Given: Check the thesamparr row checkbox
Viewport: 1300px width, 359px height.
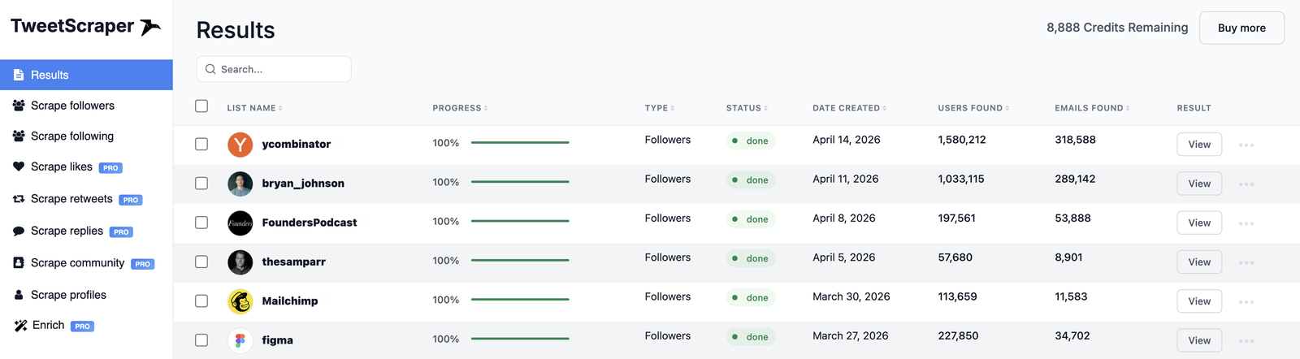Looking at the screenshot, I should point(201,262).
